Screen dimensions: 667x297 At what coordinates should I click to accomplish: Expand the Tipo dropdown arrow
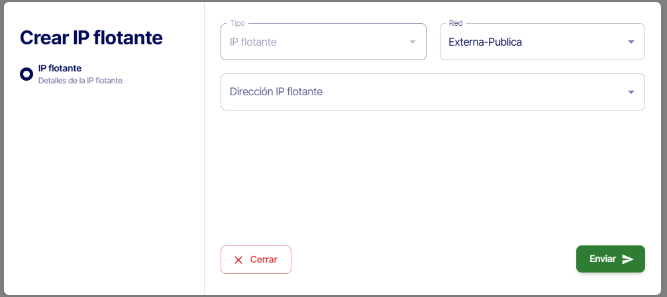(412, 42)
